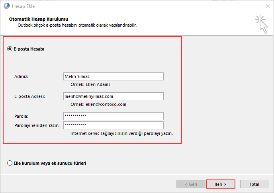Click the Örnek: ellen@contoso.com example text
The width and height of the screenshot is (274, 193).
98,104
